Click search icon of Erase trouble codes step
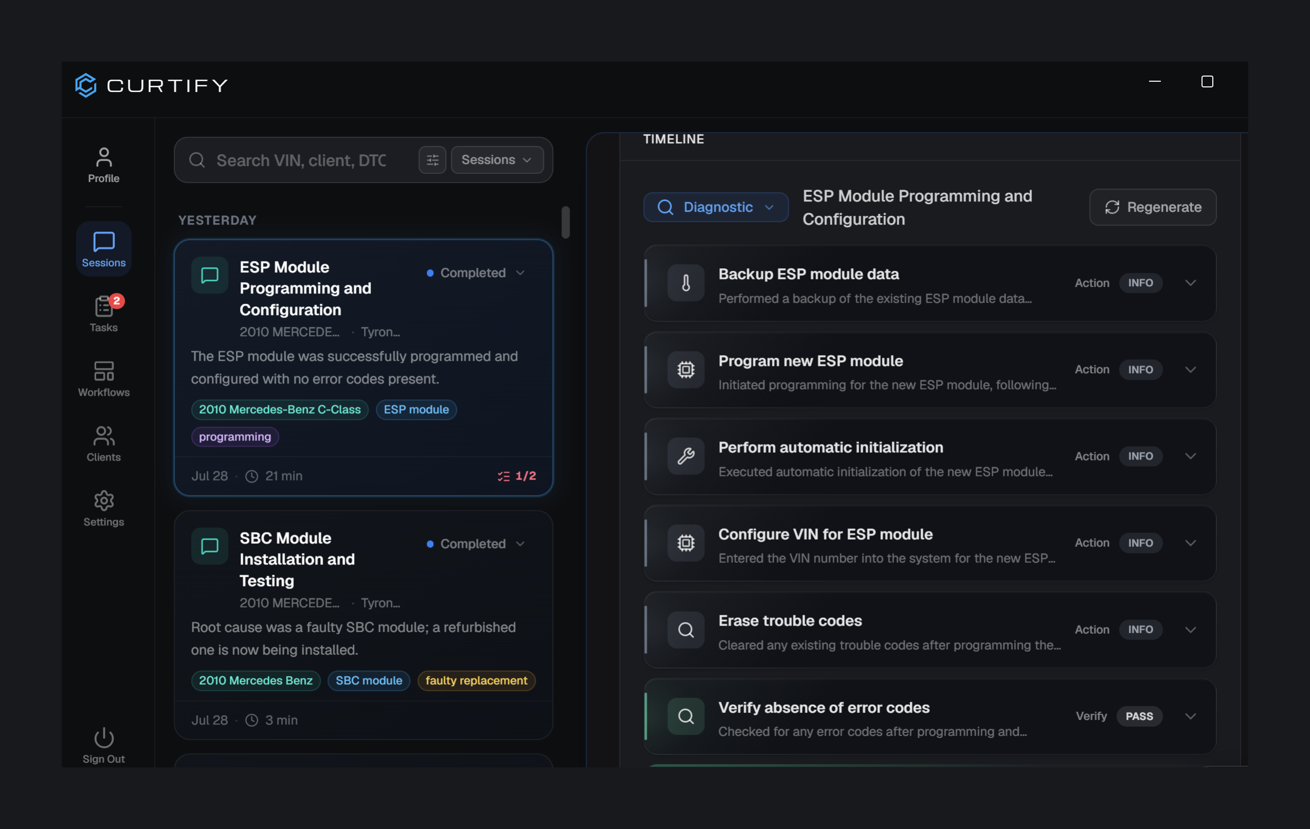This screenshot has height=829, width=1310. click(x=686, y=630)
